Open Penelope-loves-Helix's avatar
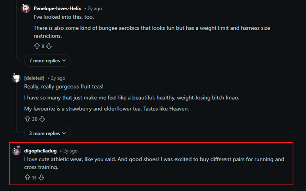The width and height of the screenshot is (306, 191). [26, 8]
